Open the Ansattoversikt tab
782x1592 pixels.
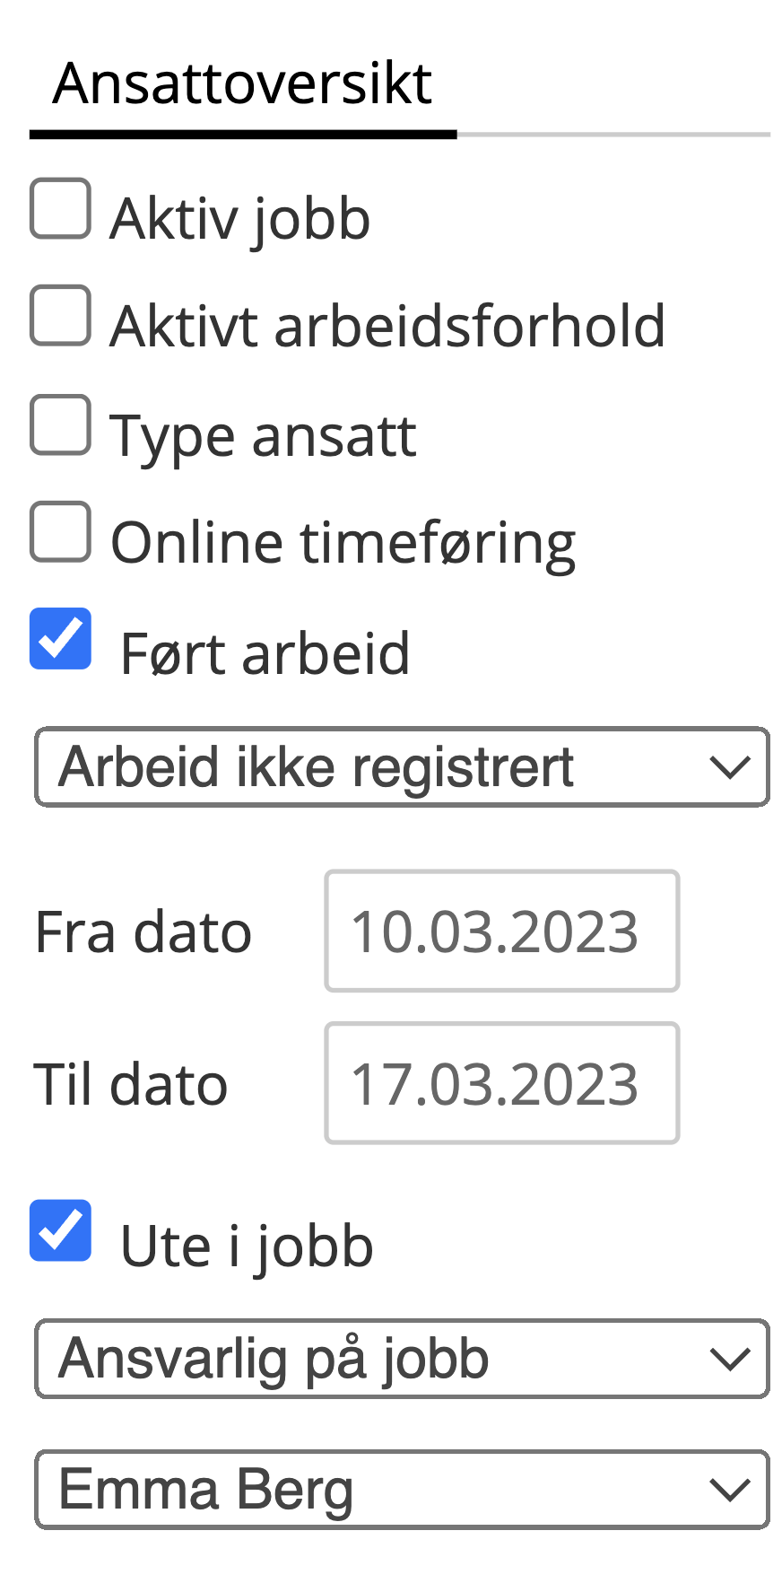[242, 84]
